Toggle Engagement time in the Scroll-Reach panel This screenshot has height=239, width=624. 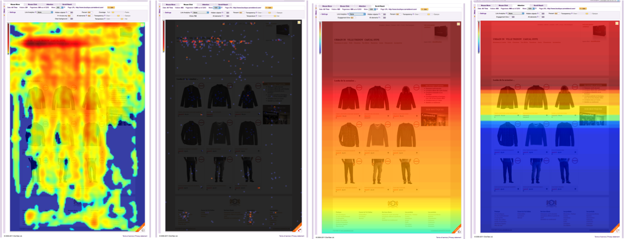click(353, 18)
